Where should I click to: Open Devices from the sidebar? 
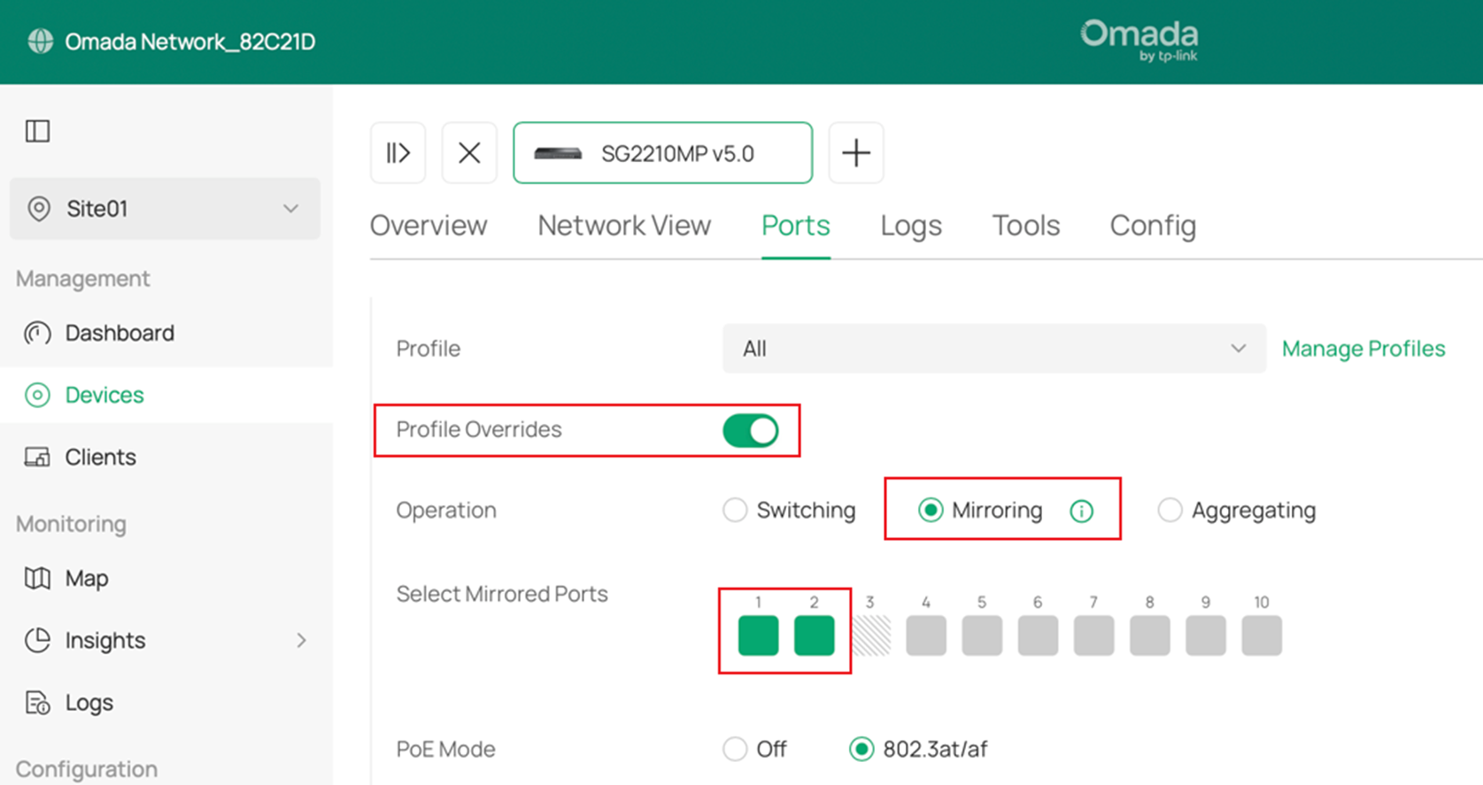[x=166, y=395]
